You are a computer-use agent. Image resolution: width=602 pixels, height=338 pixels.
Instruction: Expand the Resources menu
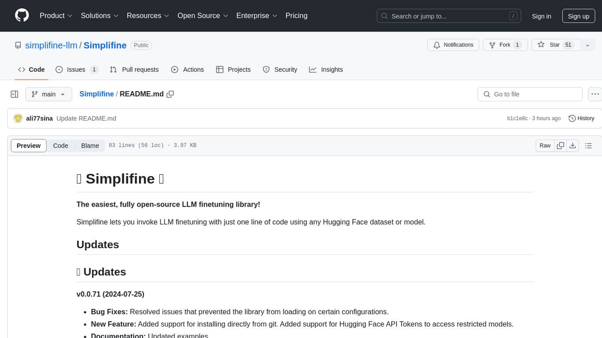(148, 15)
